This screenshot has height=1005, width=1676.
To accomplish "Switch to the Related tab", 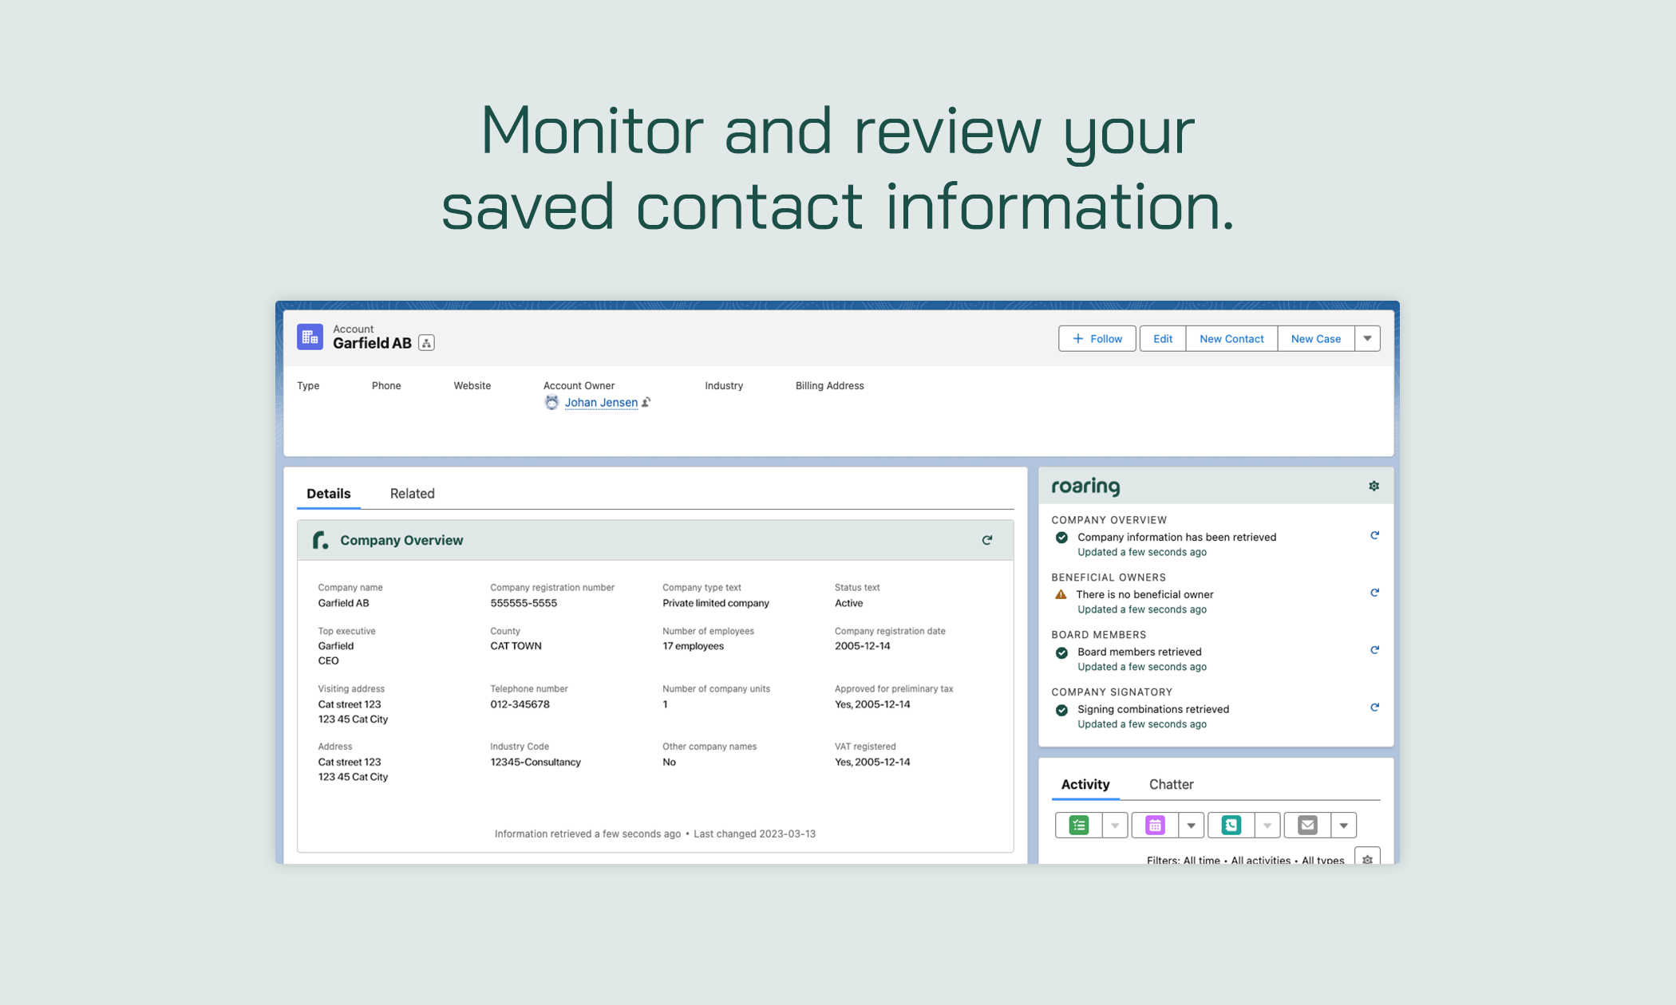I will [412, 491].
